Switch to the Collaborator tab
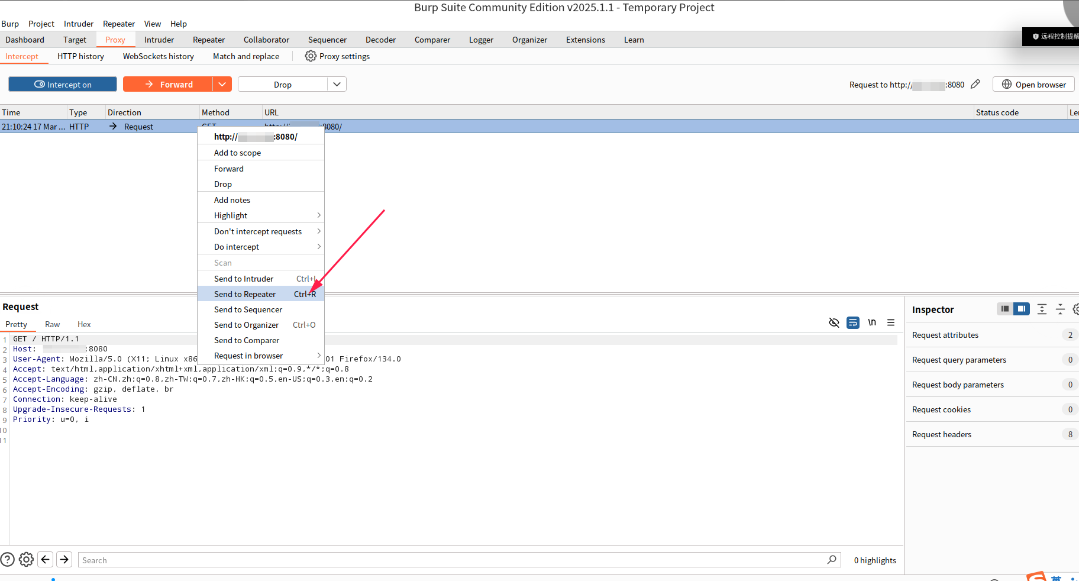 266,40
